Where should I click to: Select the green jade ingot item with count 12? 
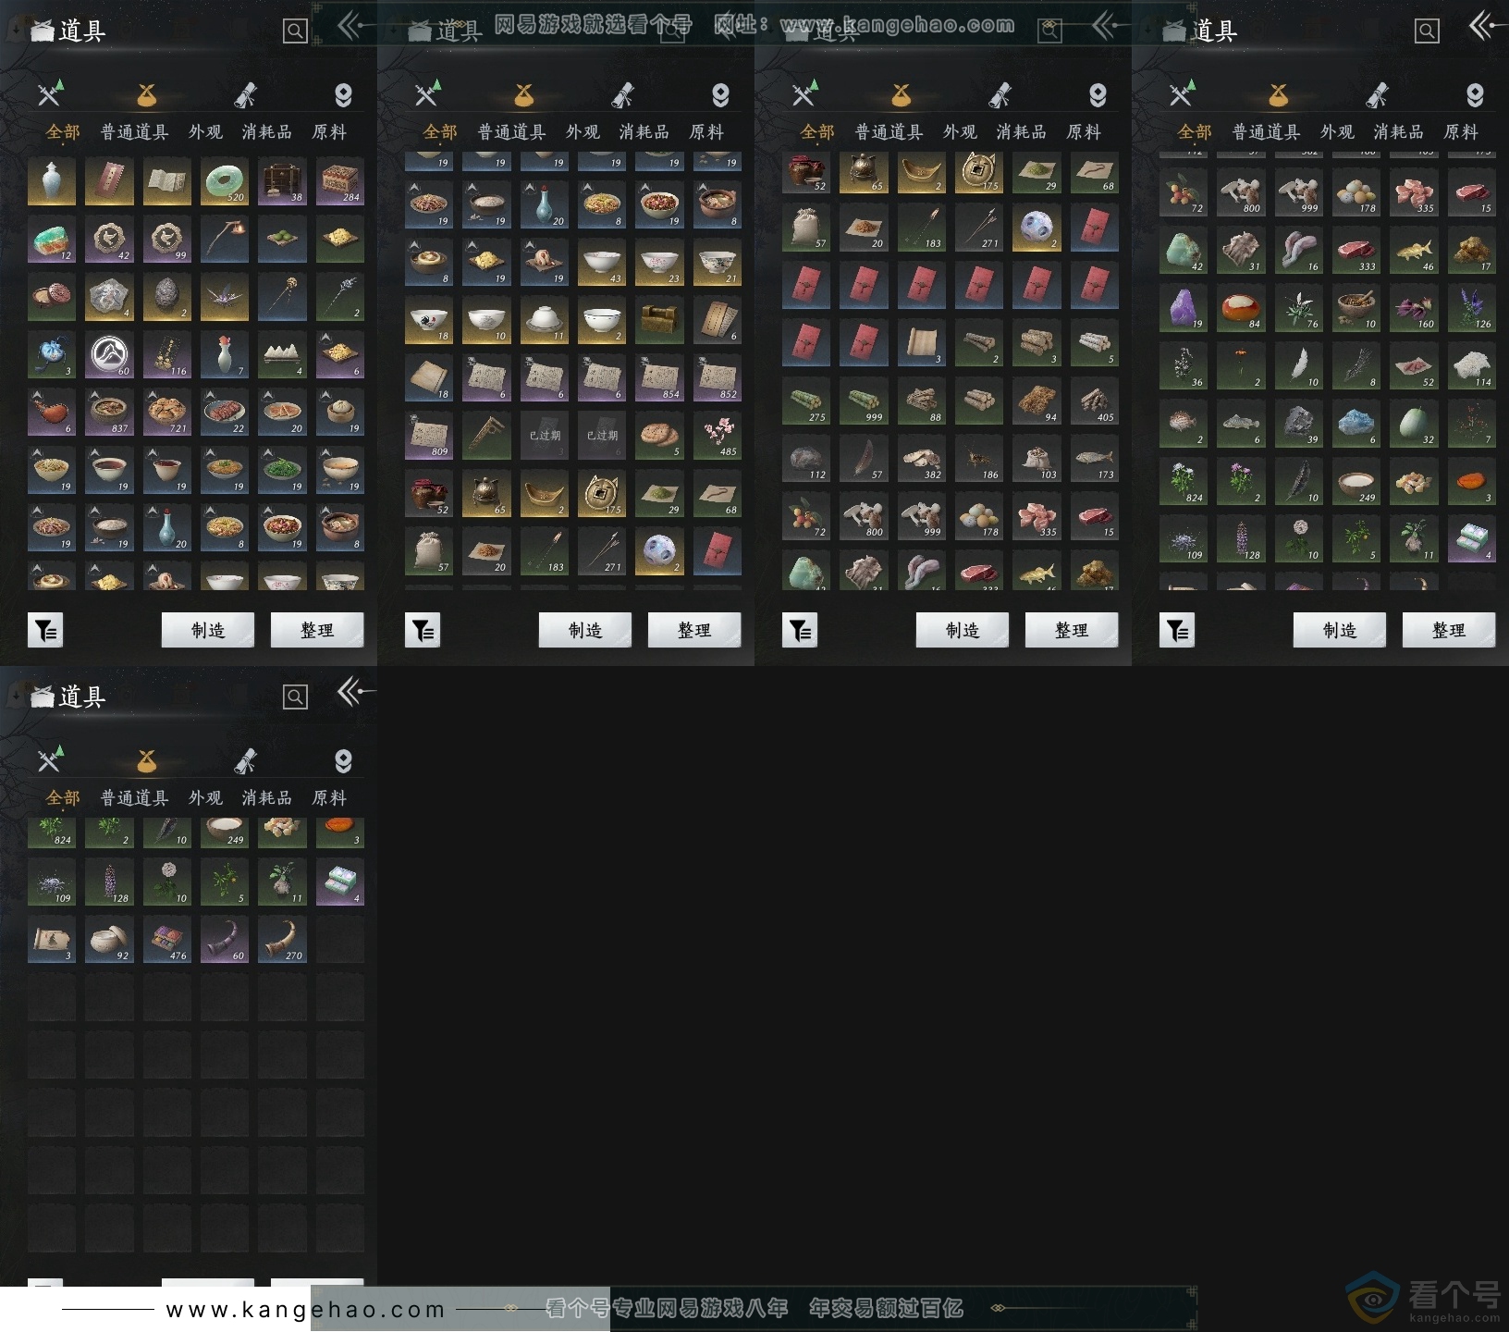point(52,239)
